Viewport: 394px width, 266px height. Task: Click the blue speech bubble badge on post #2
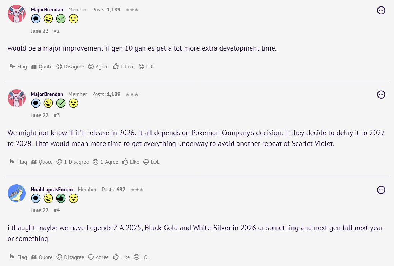point(36,19)
